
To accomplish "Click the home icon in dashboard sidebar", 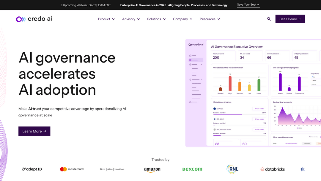I will tap(191, 56).
